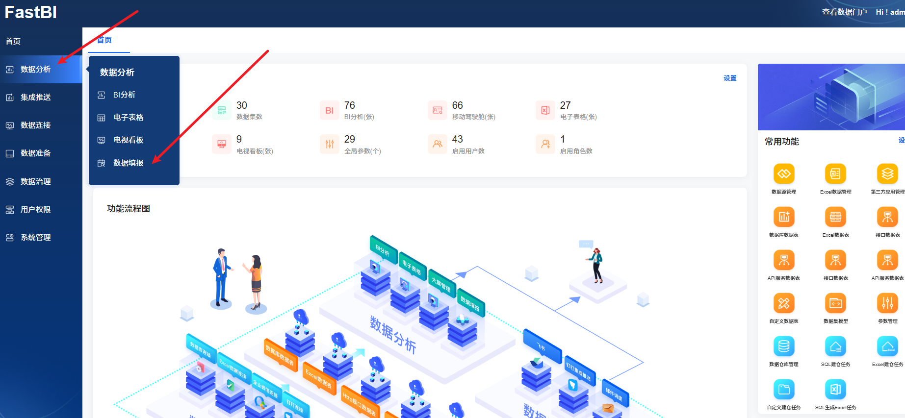Expand the 数据连接 sidebar menu
Viewport: 905px width, 418px height.
pos(36,125)
